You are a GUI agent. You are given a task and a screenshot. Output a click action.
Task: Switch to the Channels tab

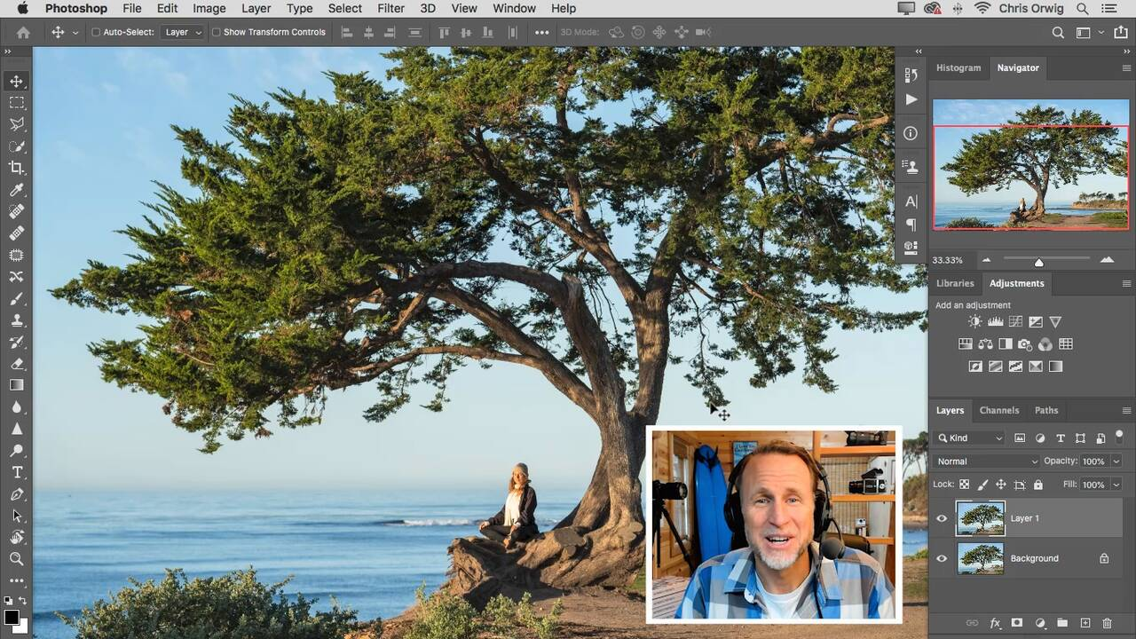point(998,410)
